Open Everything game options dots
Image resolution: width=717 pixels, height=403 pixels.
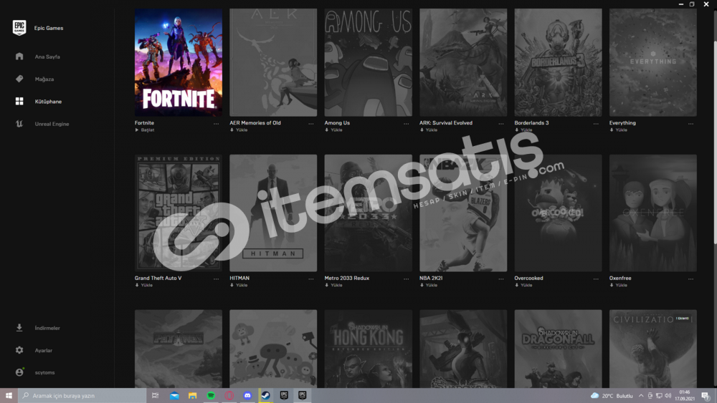pos(691,124)
